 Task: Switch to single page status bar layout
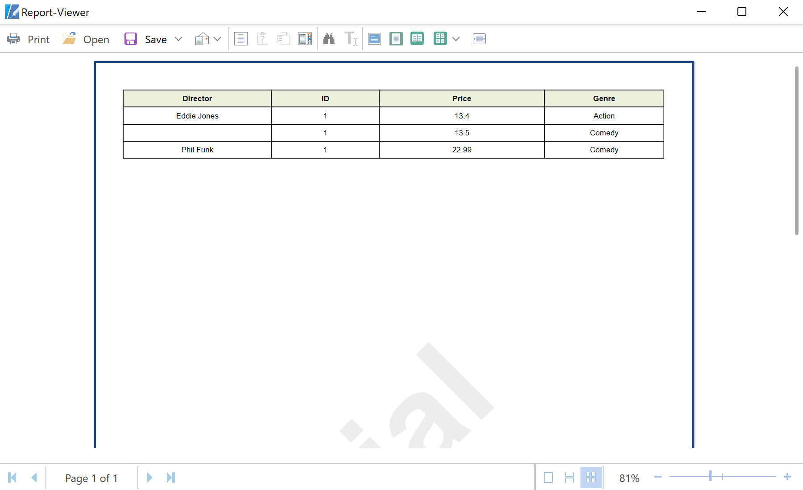pos(548,478)
